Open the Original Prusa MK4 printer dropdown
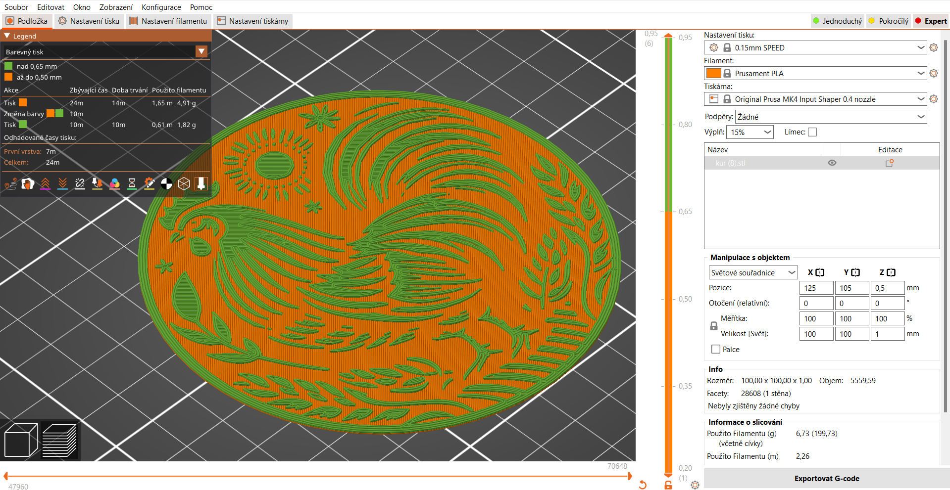This screenshot has height=490, width=950. pos(815,99)
